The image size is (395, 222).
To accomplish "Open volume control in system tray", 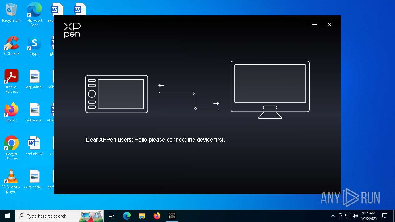I will [355, 216].
